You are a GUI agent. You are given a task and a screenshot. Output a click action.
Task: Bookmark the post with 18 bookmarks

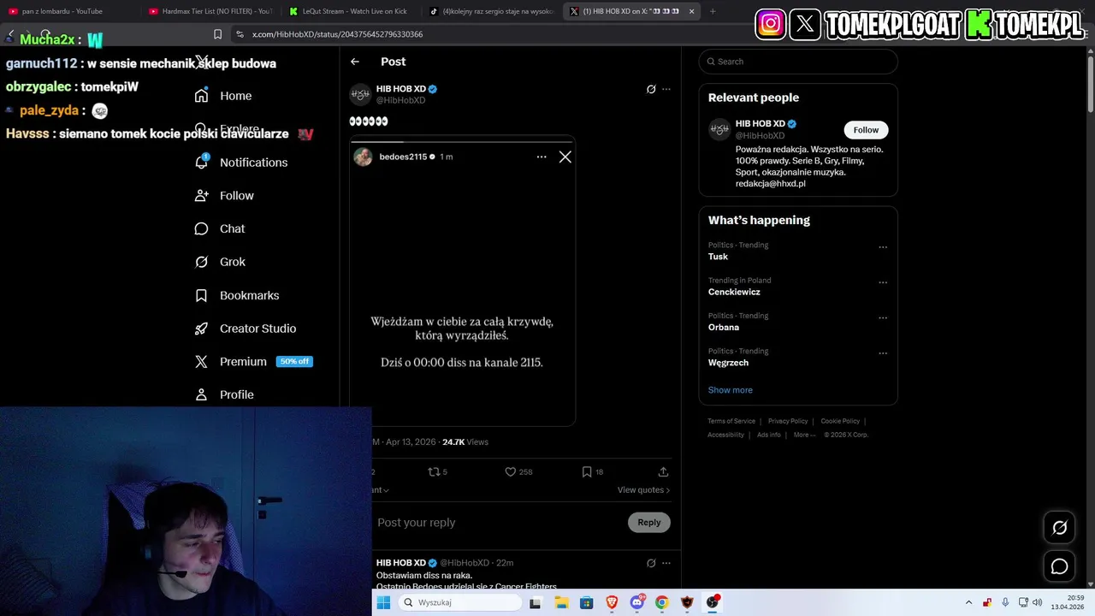pos(592,471)
